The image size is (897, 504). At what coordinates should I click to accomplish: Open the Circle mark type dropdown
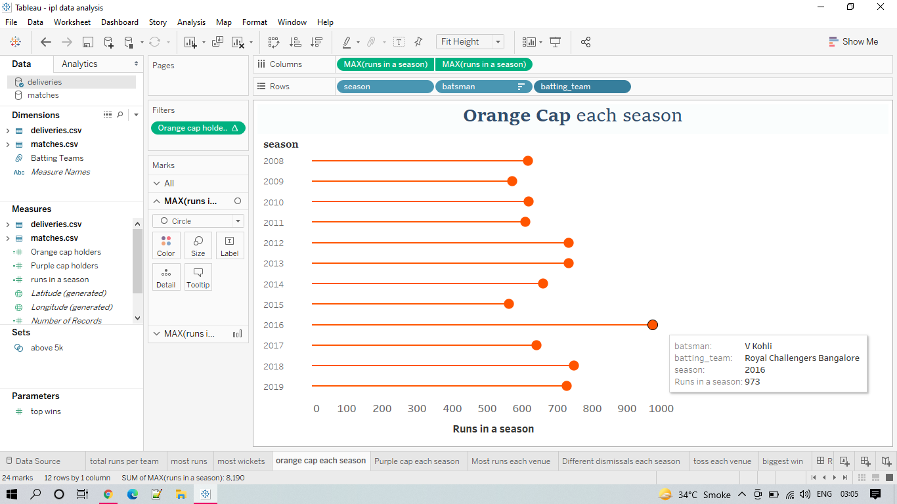239,220
